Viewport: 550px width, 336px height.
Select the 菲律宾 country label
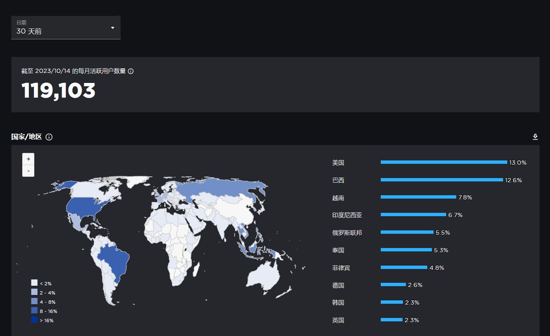click(341, 268)
